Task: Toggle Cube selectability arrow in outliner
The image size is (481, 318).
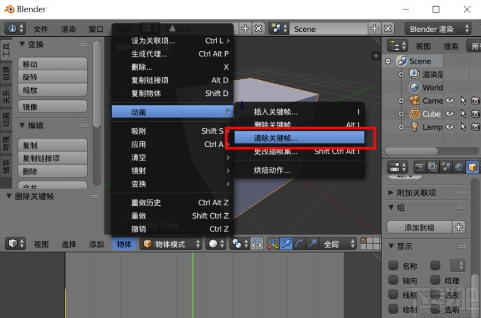Action: pos(463,114)
